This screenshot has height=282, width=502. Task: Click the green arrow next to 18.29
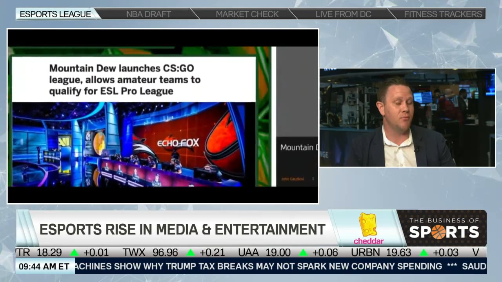coord(74,253)
